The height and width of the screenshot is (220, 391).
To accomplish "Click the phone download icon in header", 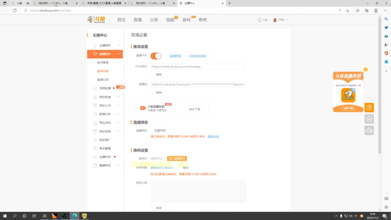I will click(x=260, y=20).
